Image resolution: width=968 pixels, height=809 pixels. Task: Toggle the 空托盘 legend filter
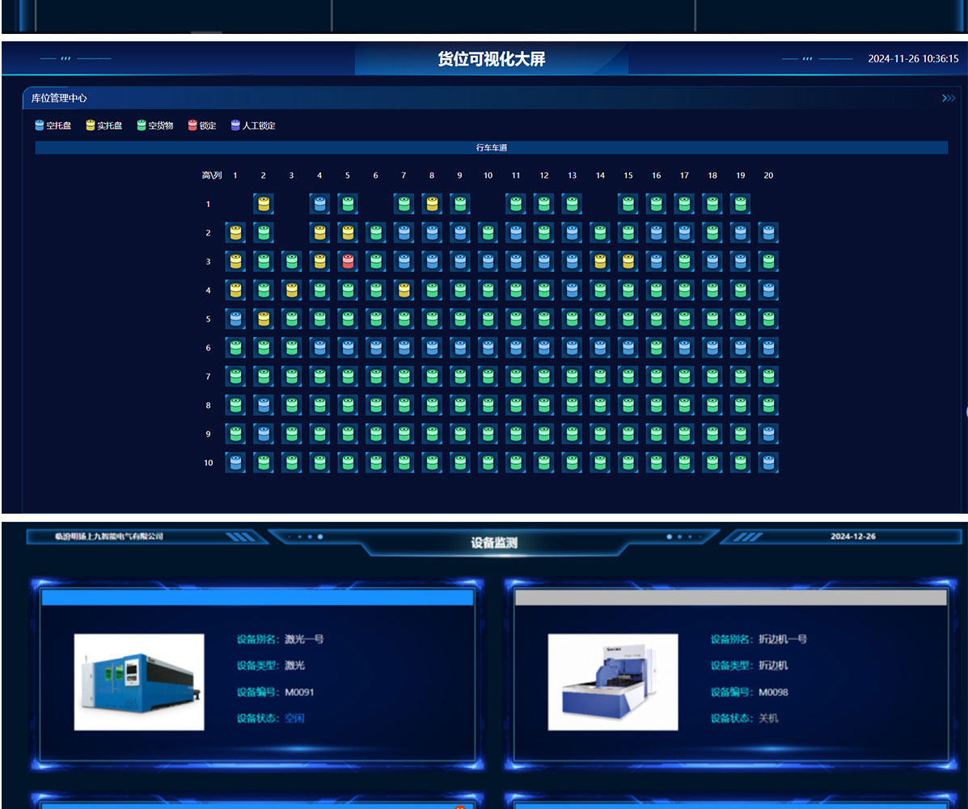click(53, 125)
